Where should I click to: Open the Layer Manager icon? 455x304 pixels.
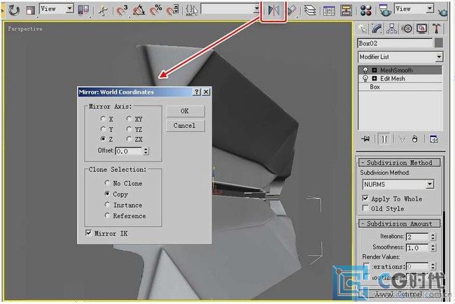(x=310, y=10)
